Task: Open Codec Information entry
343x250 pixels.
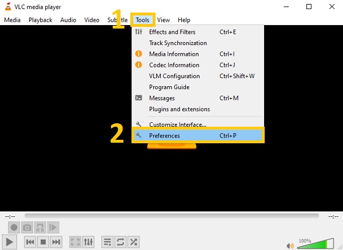Action: pos(198,65)
